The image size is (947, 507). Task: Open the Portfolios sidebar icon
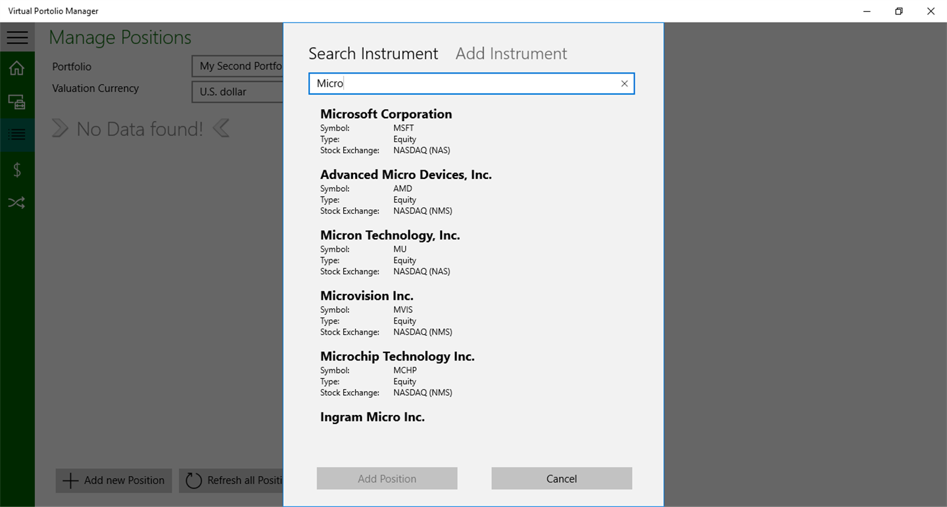(x=17, y=102)
